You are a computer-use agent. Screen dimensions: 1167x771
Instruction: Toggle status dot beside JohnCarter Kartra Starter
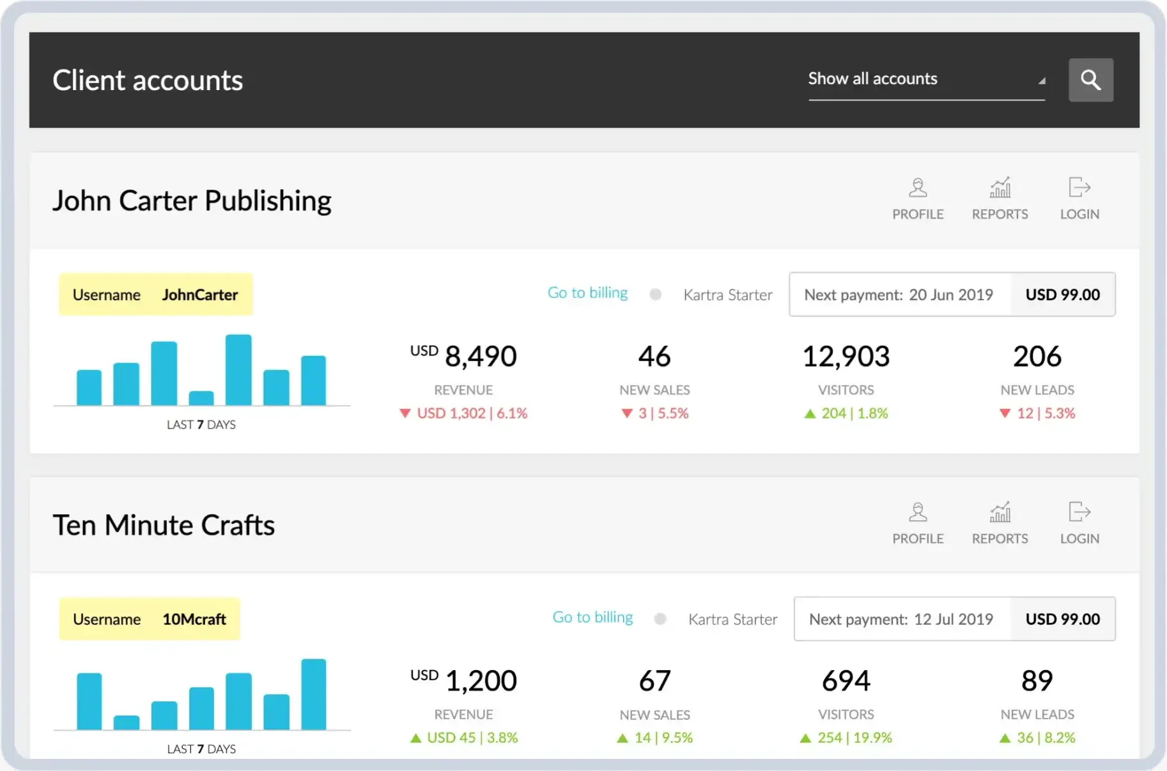655,294
